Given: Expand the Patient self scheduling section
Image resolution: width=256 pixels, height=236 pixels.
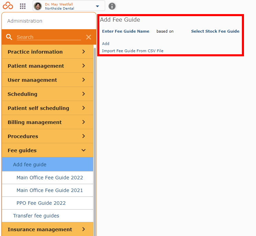Looking at the screenshot, I should [x=47, y=108].
